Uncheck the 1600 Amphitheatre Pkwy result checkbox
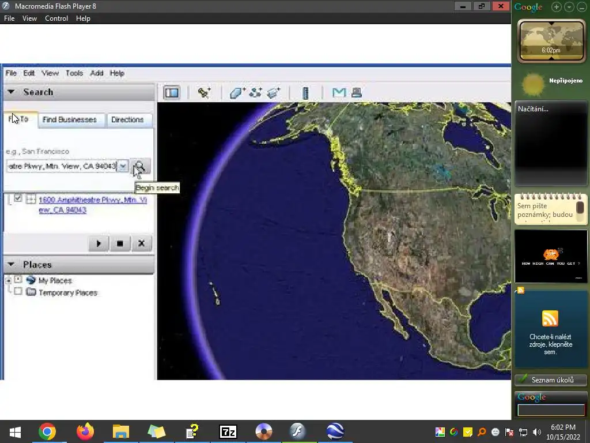The width and height of the screenshot is (590, 443). pos(18,198)
